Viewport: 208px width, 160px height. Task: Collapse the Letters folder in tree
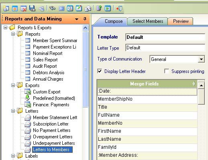pyautogui.click(x=13, y=111)
